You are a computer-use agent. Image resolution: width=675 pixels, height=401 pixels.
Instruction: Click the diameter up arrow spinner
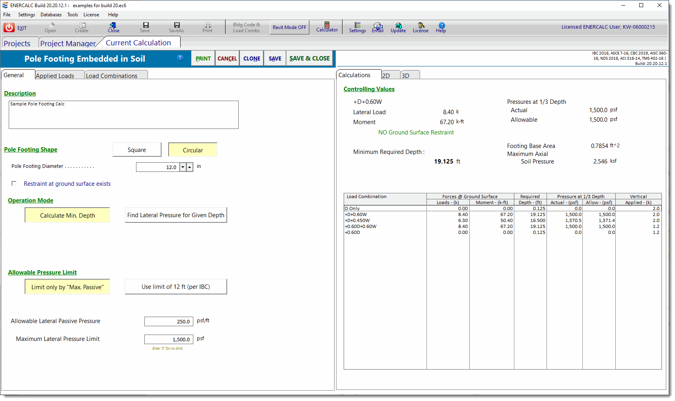tap(190, 167)
